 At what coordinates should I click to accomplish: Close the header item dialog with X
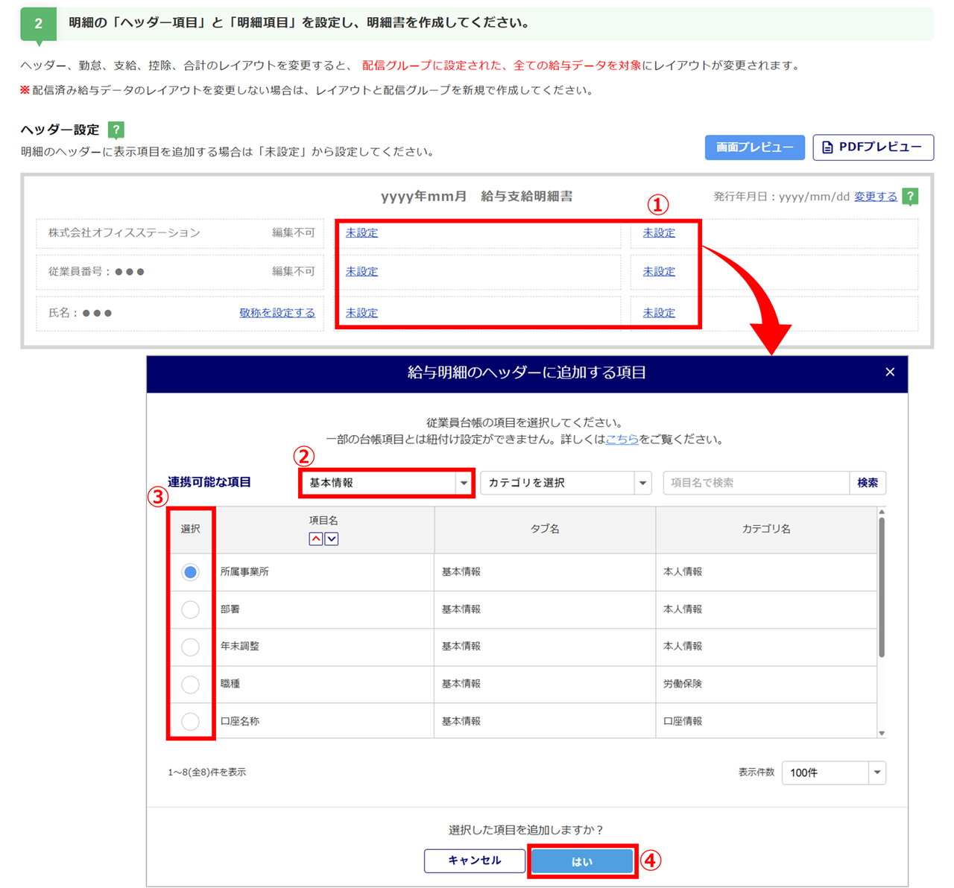[x=890, y=372]
